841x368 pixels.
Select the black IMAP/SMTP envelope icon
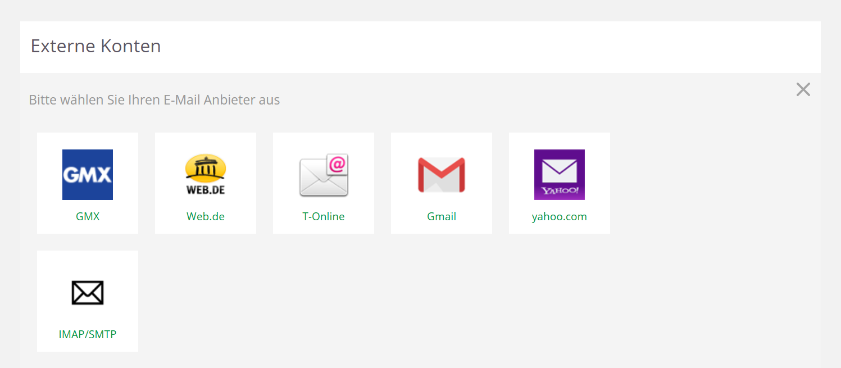pos(88,293)
